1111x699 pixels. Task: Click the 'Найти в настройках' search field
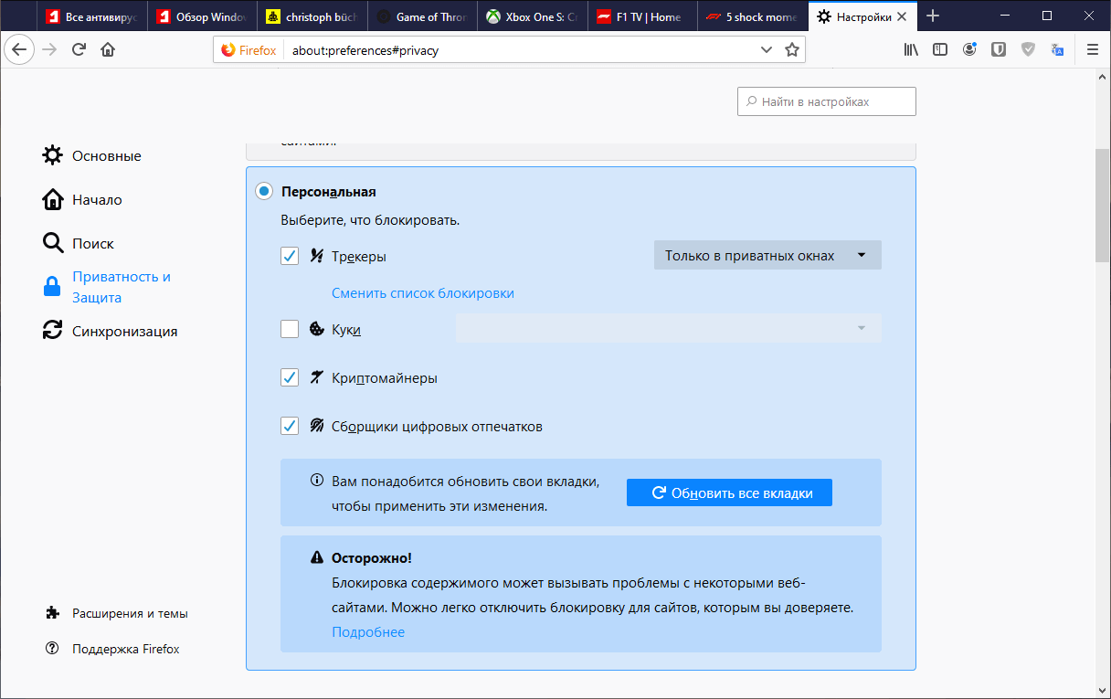coord(826,101)
